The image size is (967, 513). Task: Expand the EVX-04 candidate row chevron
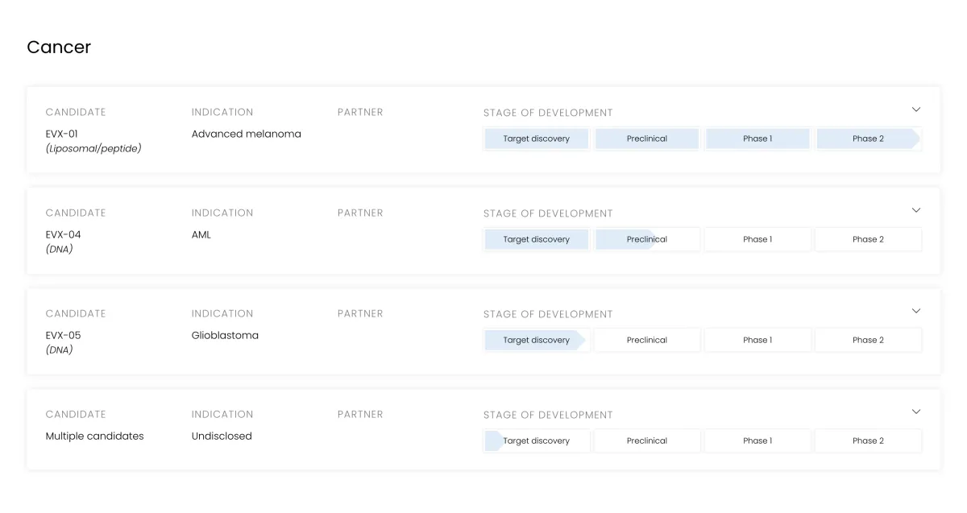915,210
